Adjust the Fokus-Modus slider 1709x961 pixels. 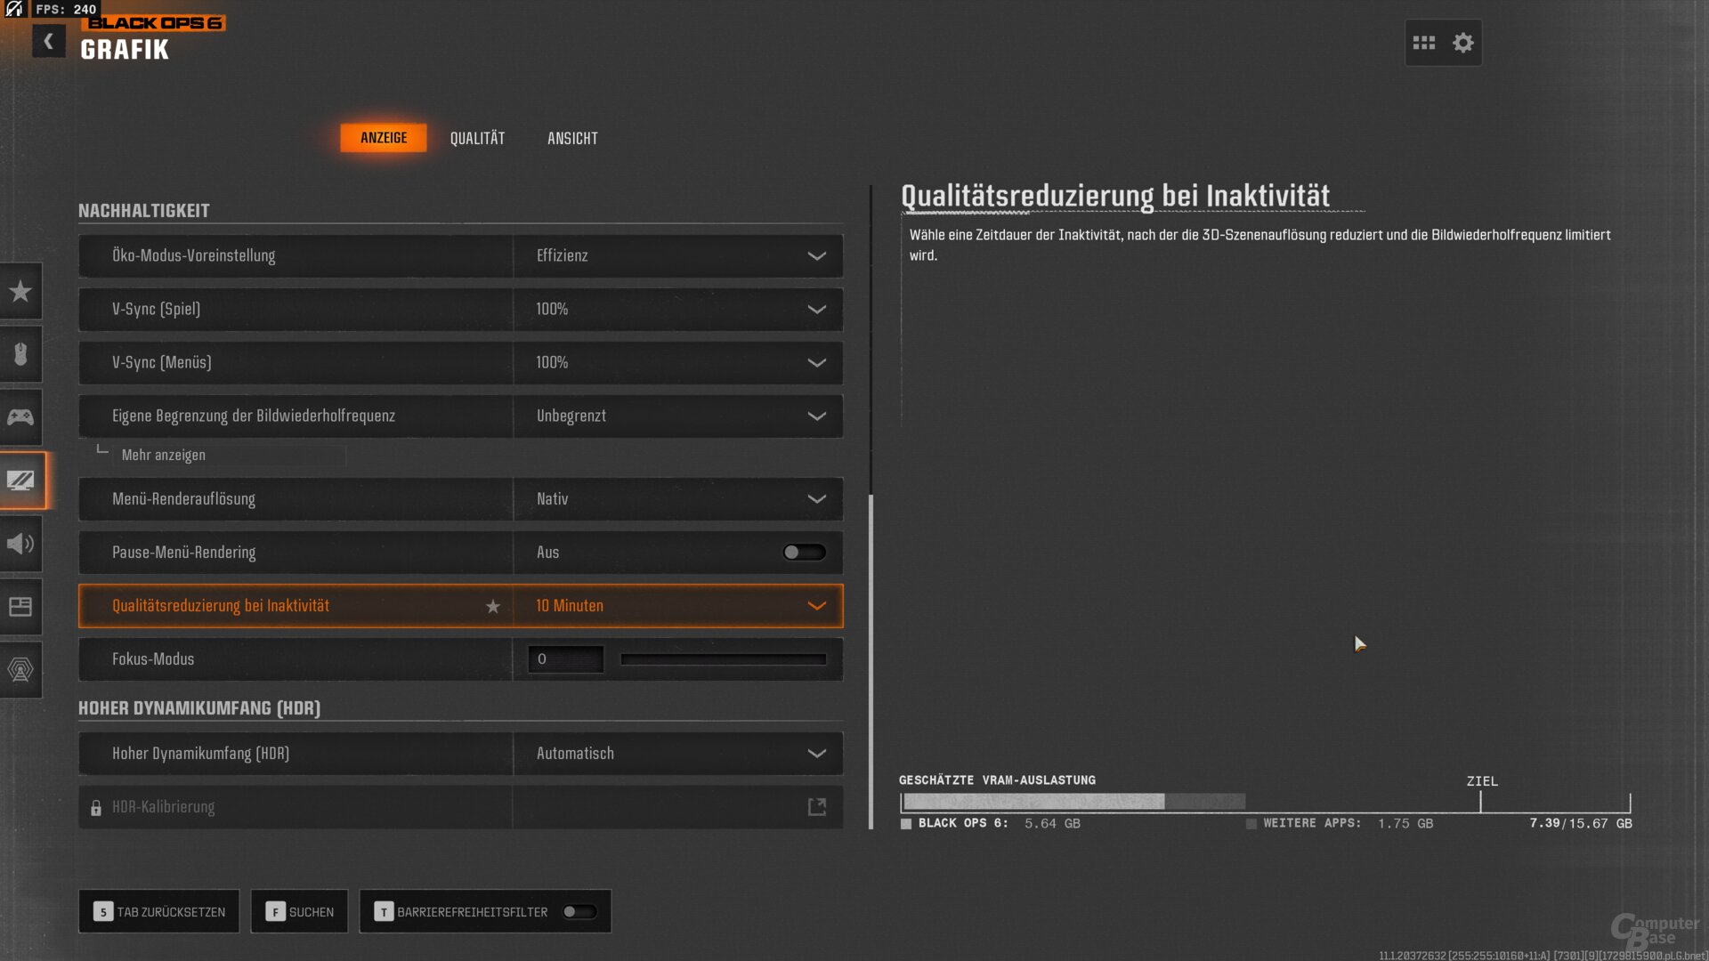coord(724,658)
